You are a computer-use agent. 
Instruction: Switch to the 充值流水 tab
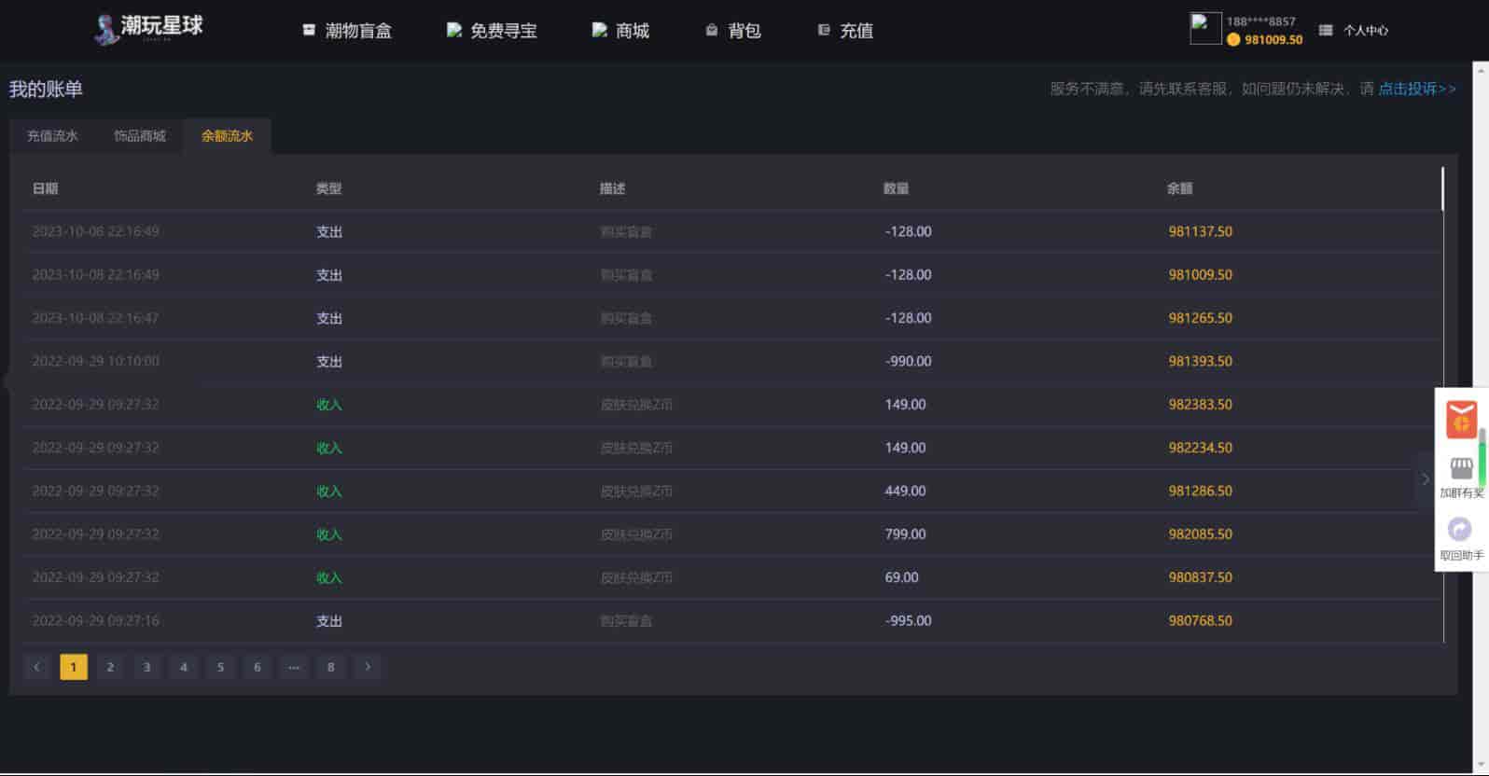[x=52, y=136]
